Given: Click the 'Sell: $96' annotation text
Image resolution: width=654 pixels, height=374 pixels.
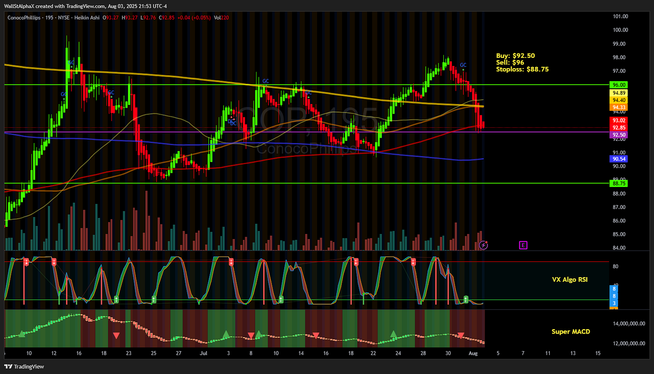Looking at the screenshot, I should pos(510,63).
